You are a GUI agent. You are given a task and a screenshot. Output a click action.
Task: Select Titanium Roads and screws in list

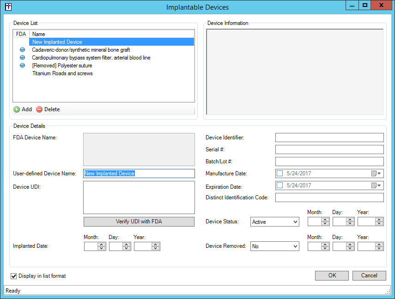62,73
